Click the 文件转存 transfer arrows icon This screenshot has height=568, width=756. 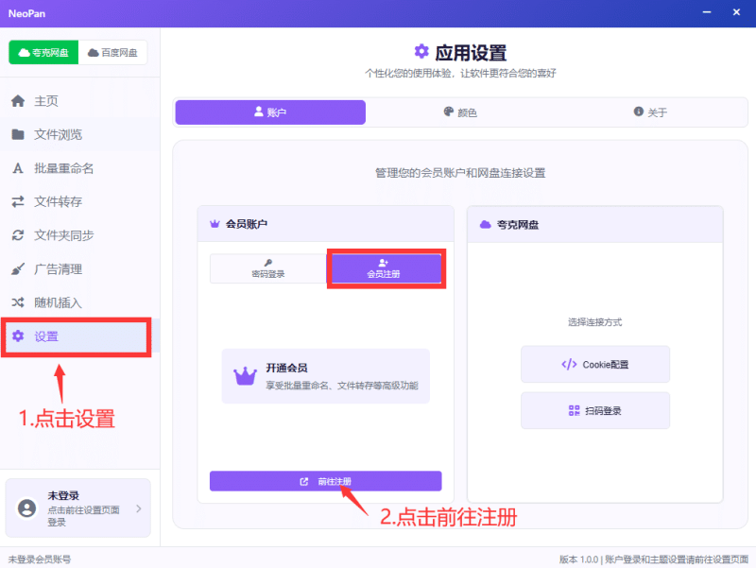[18, 201]
